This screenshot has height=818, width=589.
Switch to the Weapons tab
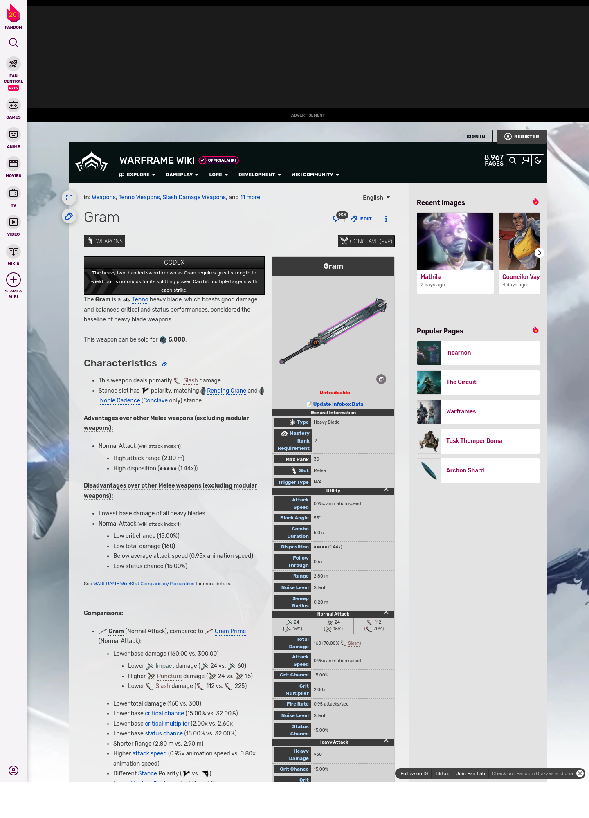[105, 241]
